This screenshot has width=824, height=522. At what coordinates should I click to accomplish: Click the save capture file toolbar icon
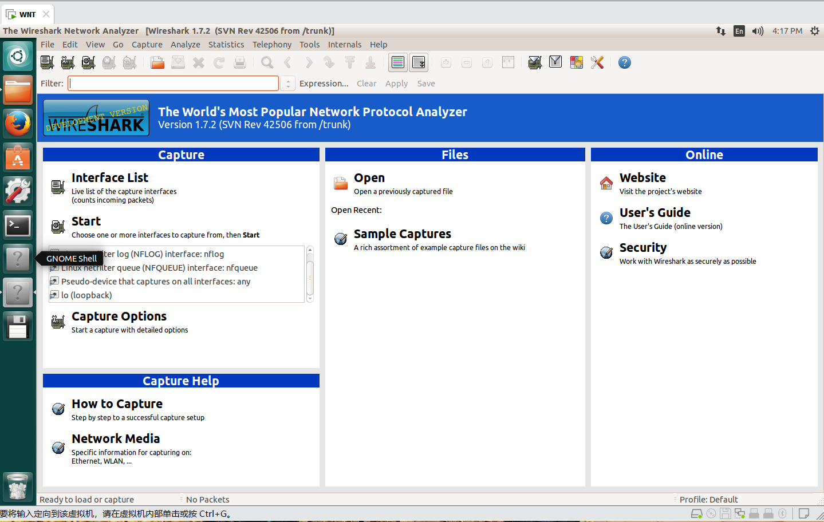pyautogui.click(x=178, y=62)
